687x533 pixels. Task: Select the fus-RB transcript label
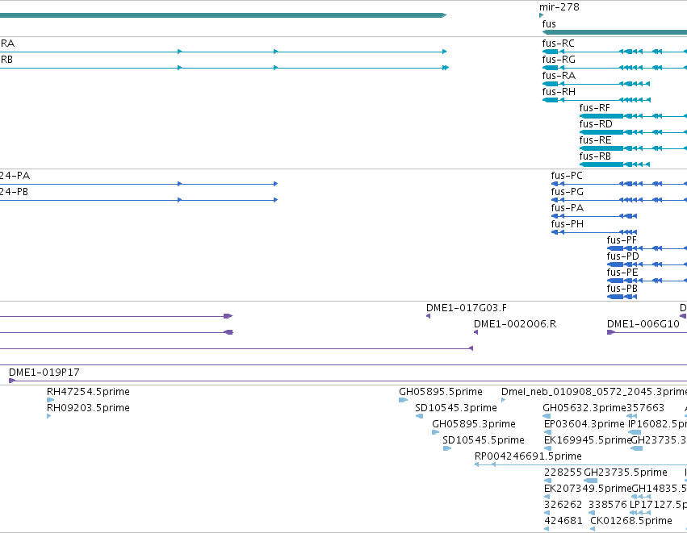595,156
